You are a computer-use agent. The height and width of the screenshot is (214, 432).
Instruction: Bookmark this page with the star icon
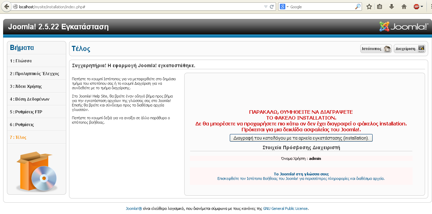369,7
